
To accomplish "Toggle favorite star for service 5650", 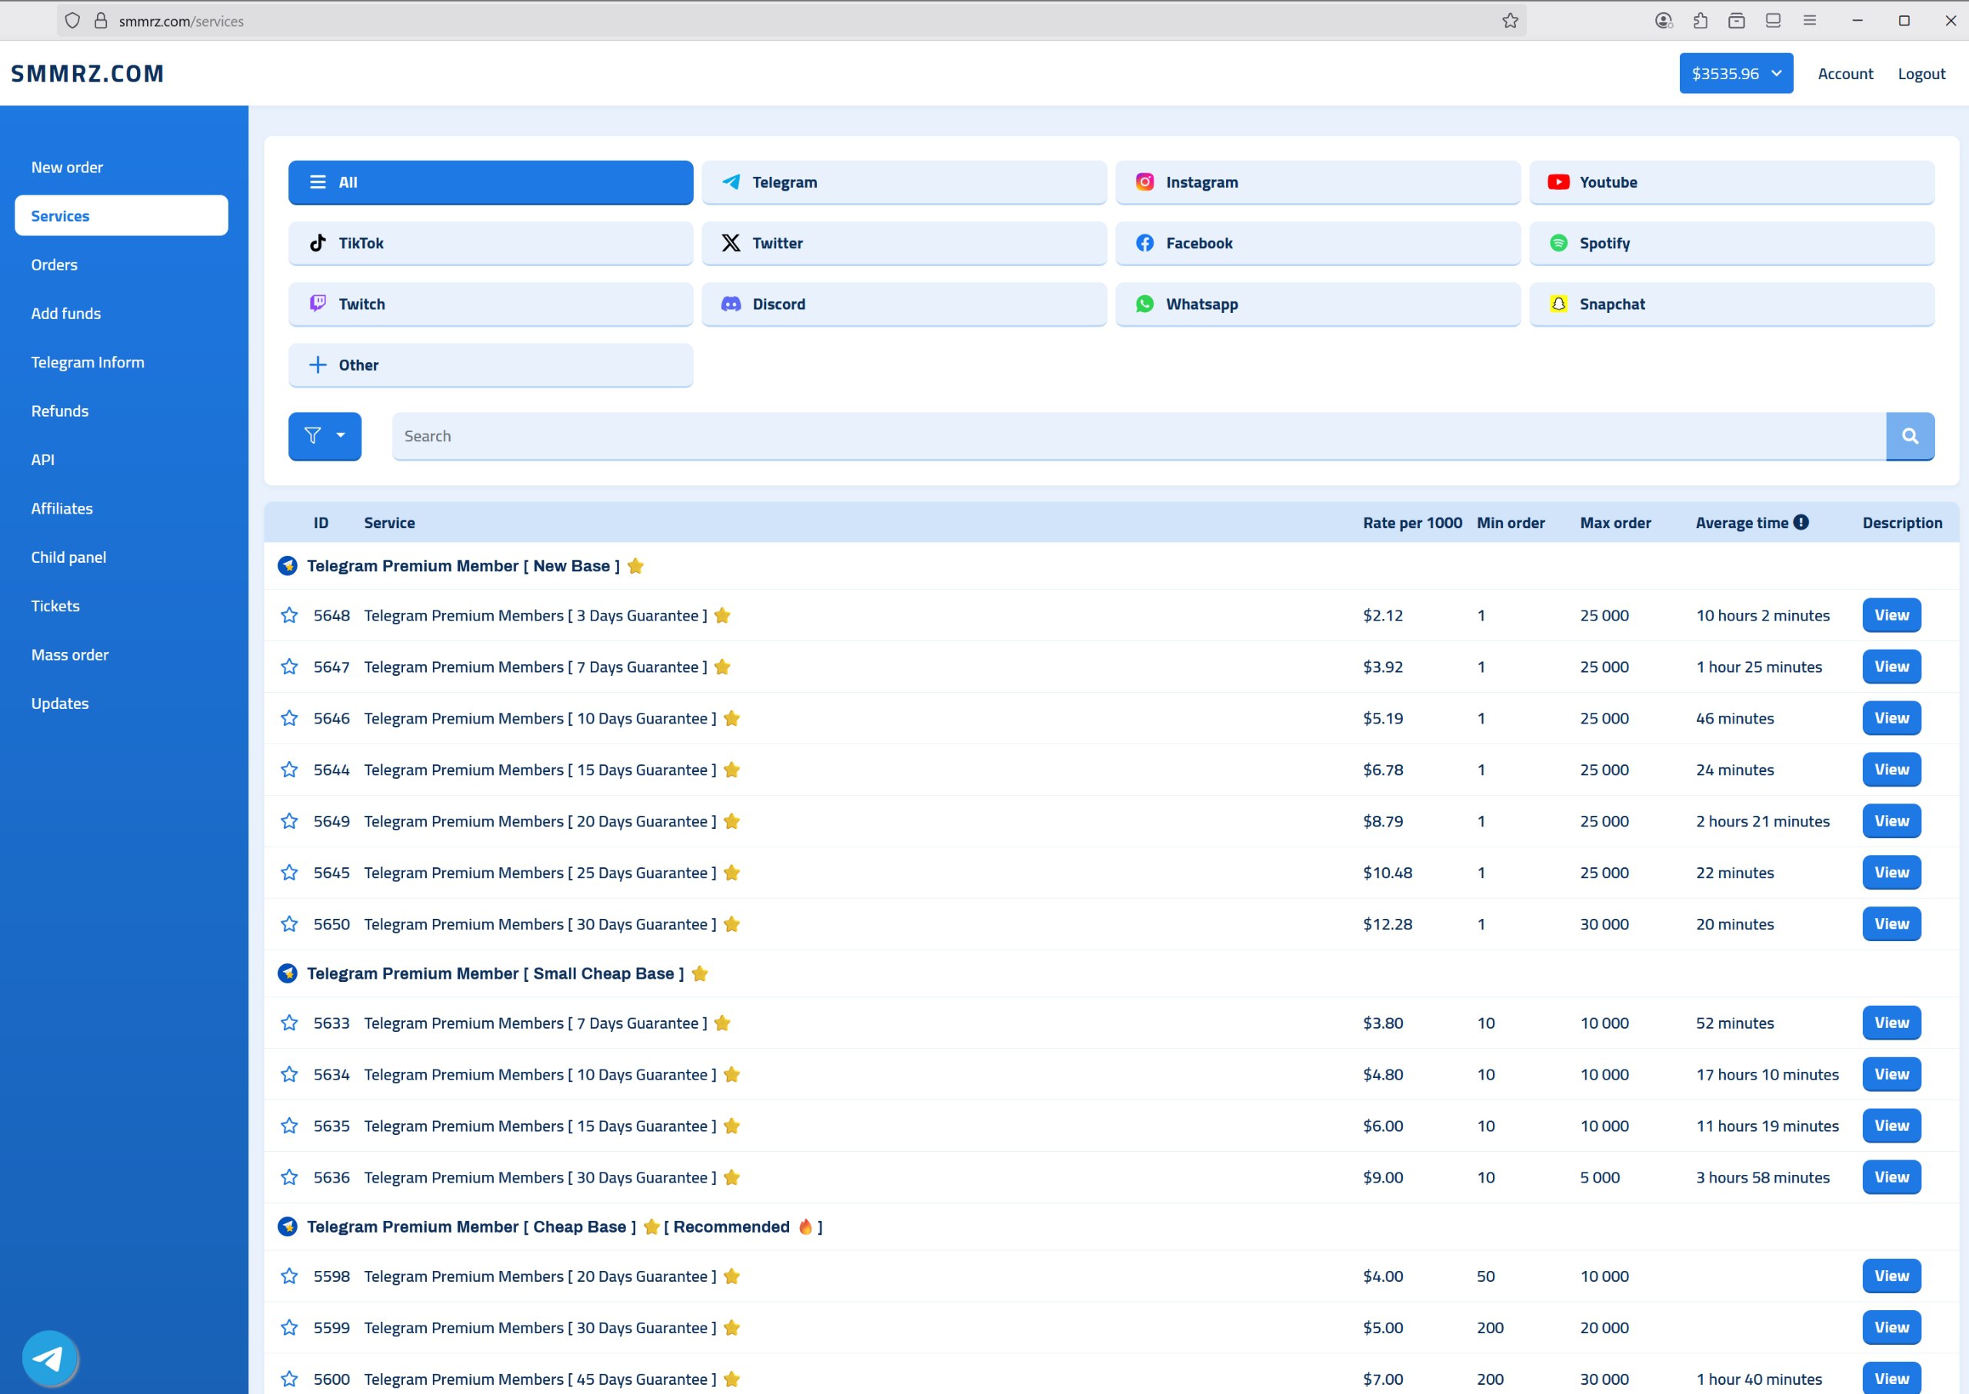I will coord(289,924).
